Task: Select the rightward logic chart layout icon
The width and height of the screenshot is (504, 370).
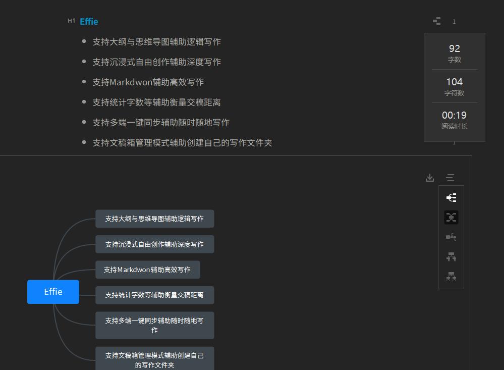Action: (x=451, y=197)
